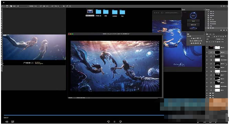This screenshot has height=125, width=229.
Task: Delete current state trash icon in History
Action: point(227,30)
